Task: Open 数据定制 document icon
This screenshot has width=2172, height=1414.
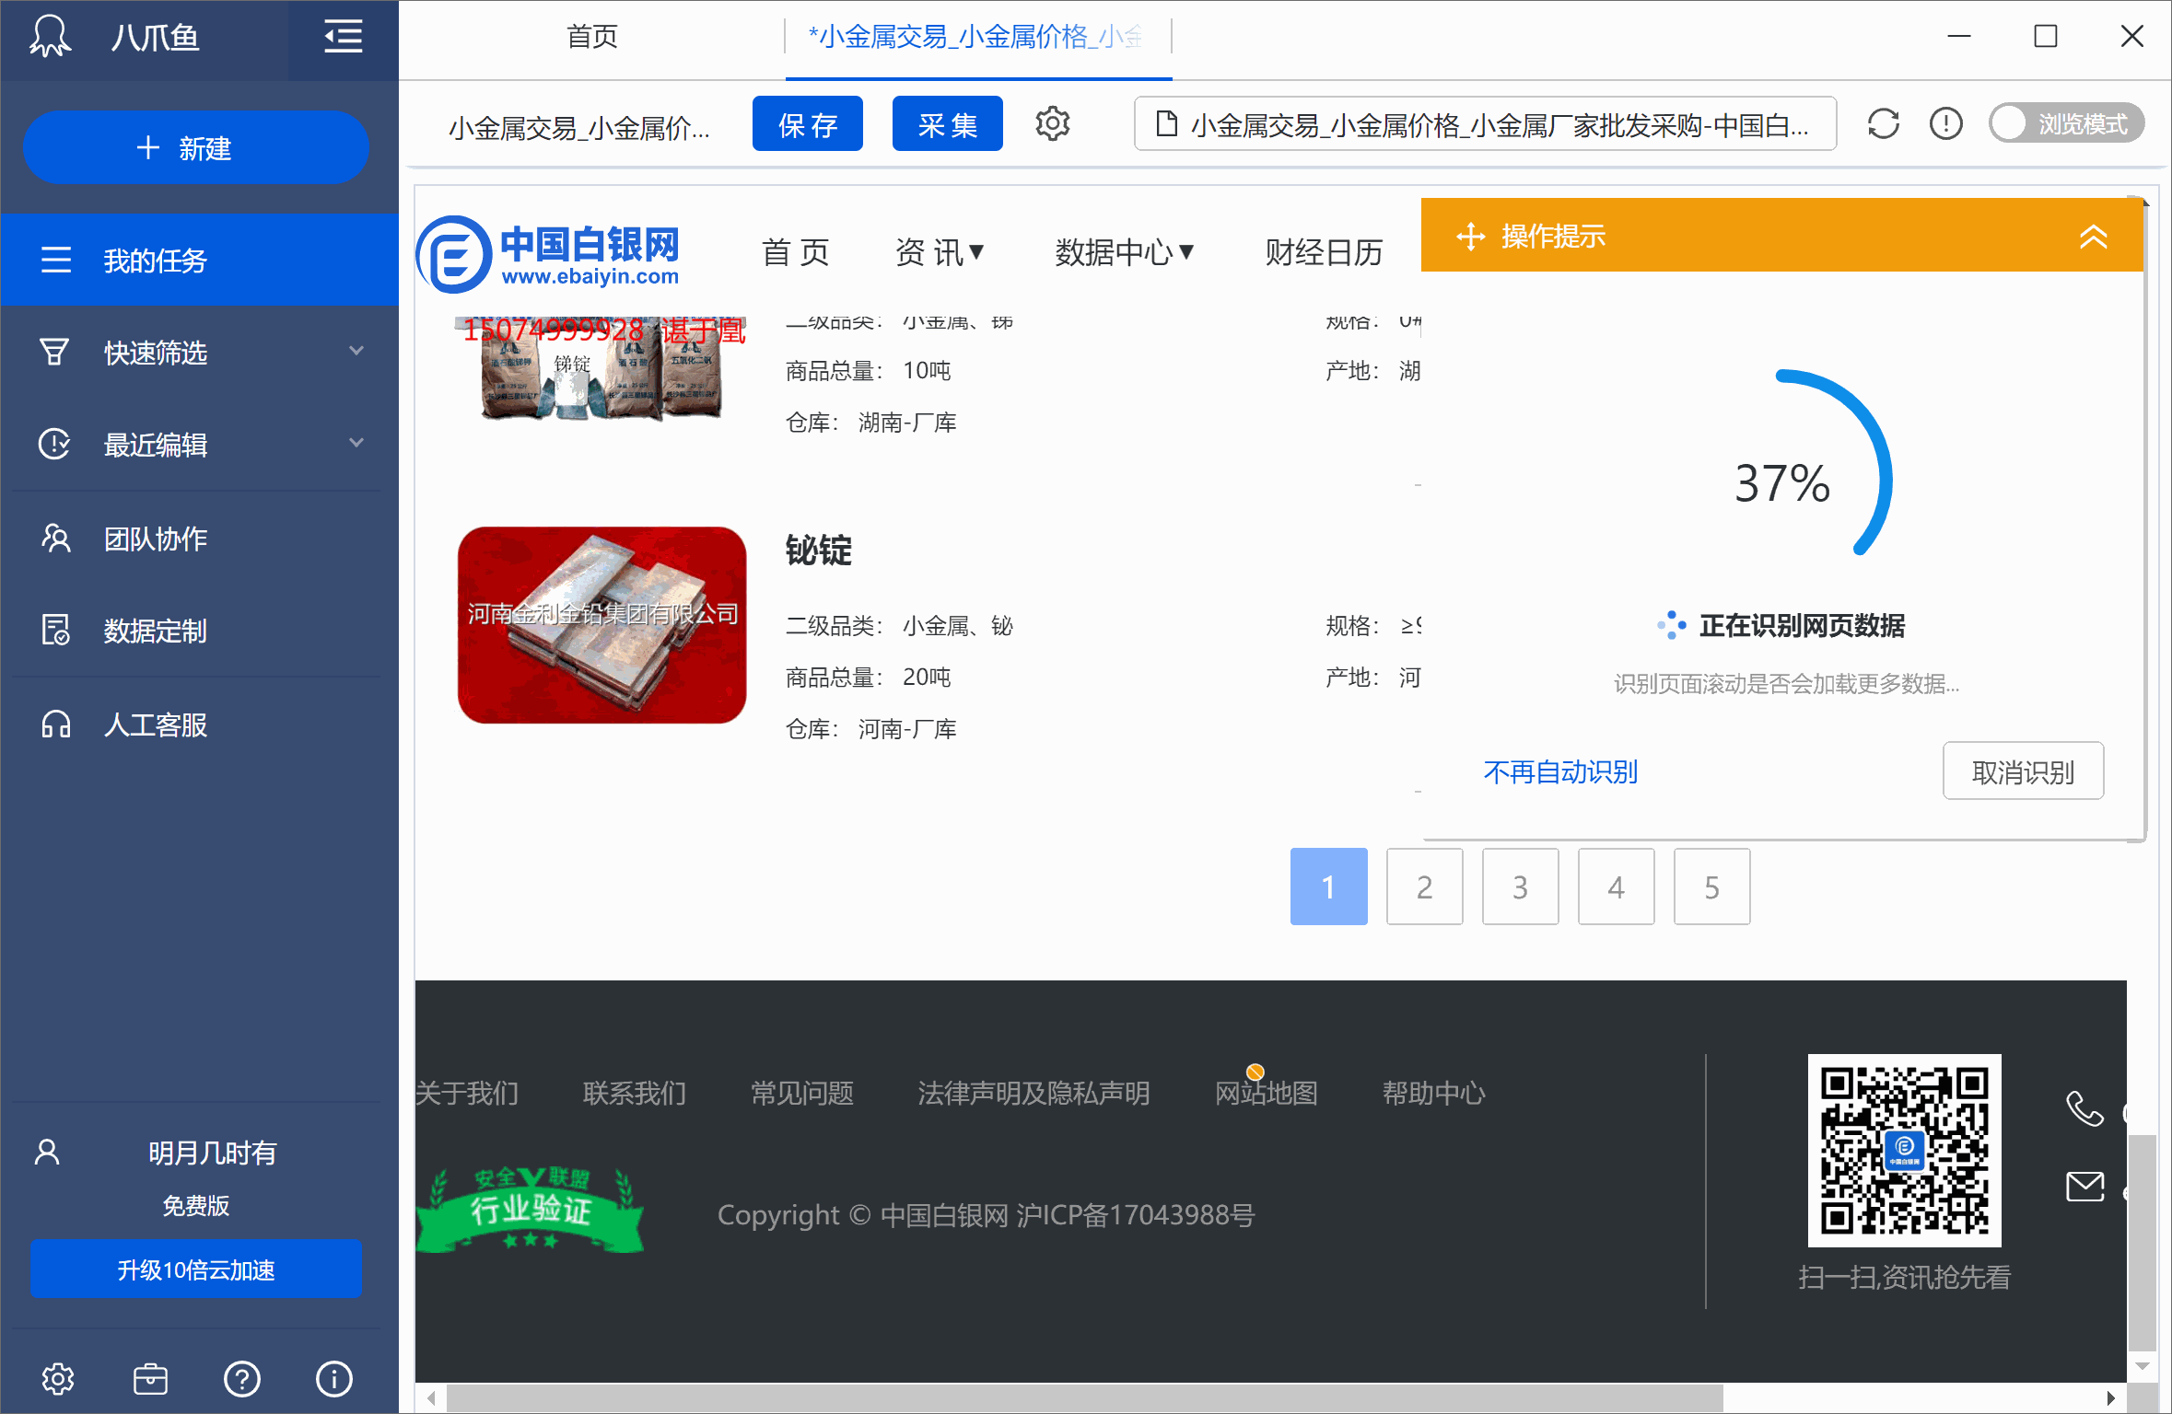Action: pyautogui.click(x=55, y=631)
